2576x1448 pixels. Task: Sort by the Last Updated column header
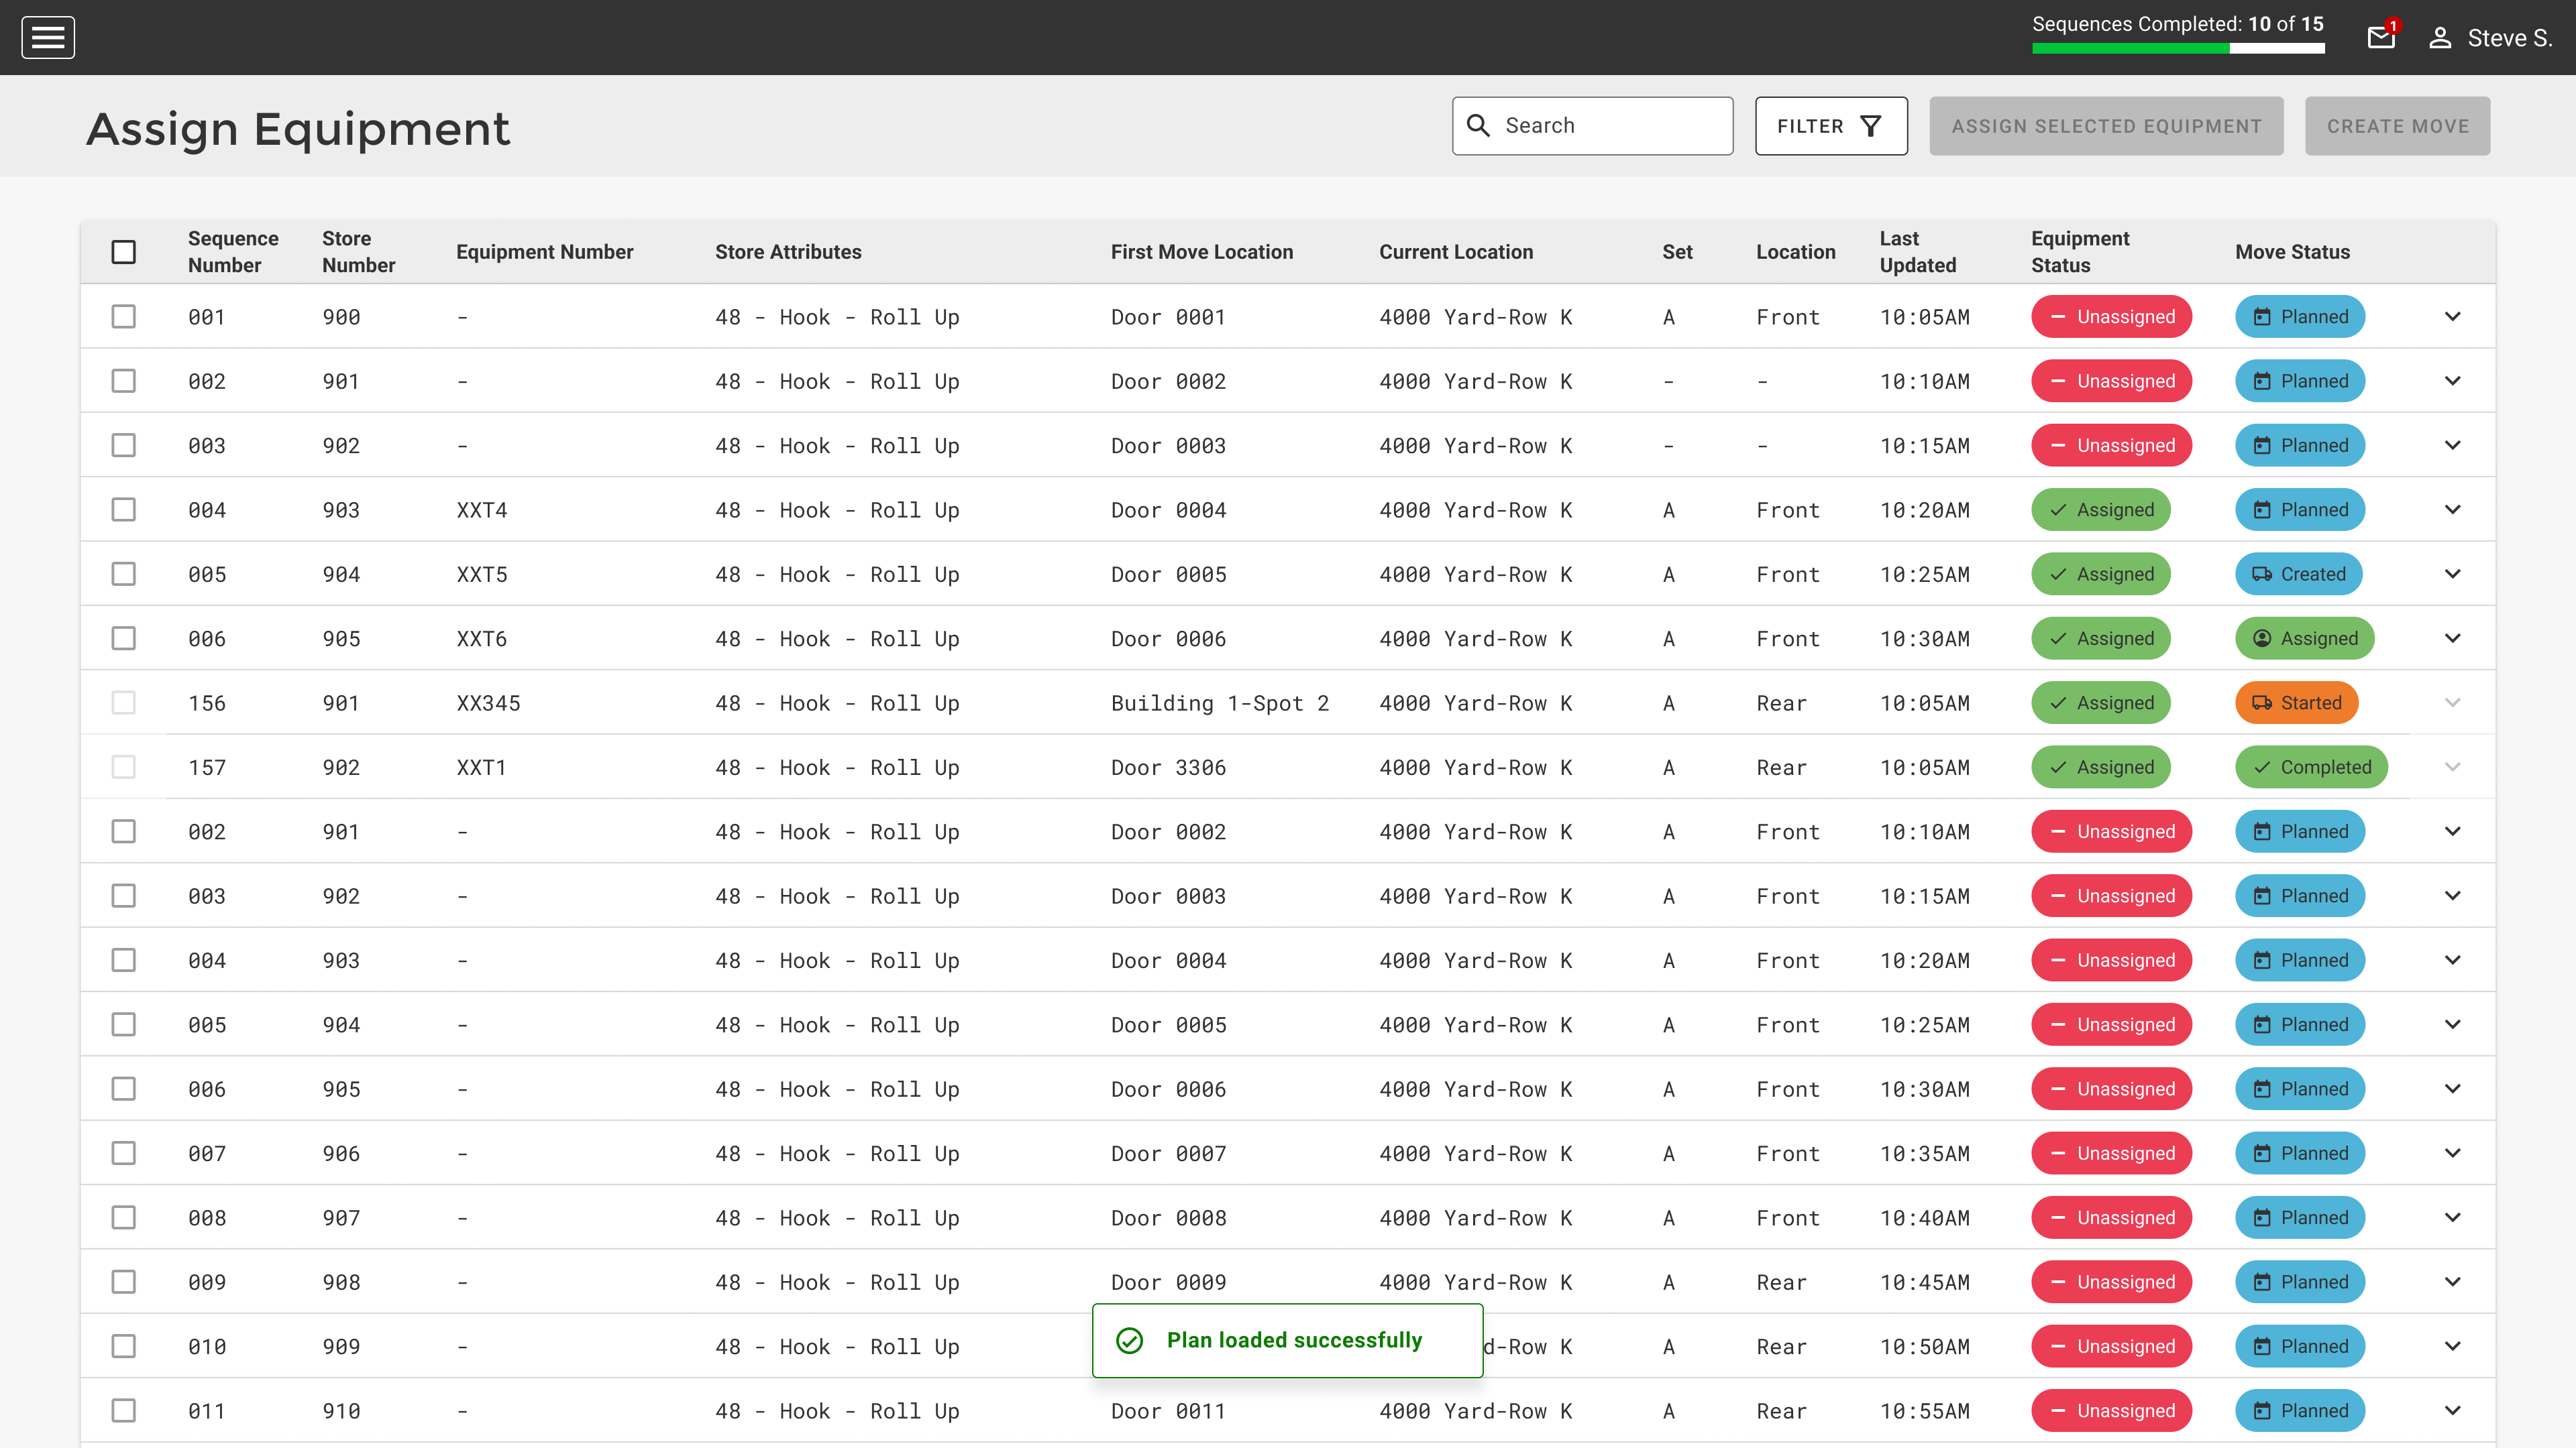point(1917,252)
